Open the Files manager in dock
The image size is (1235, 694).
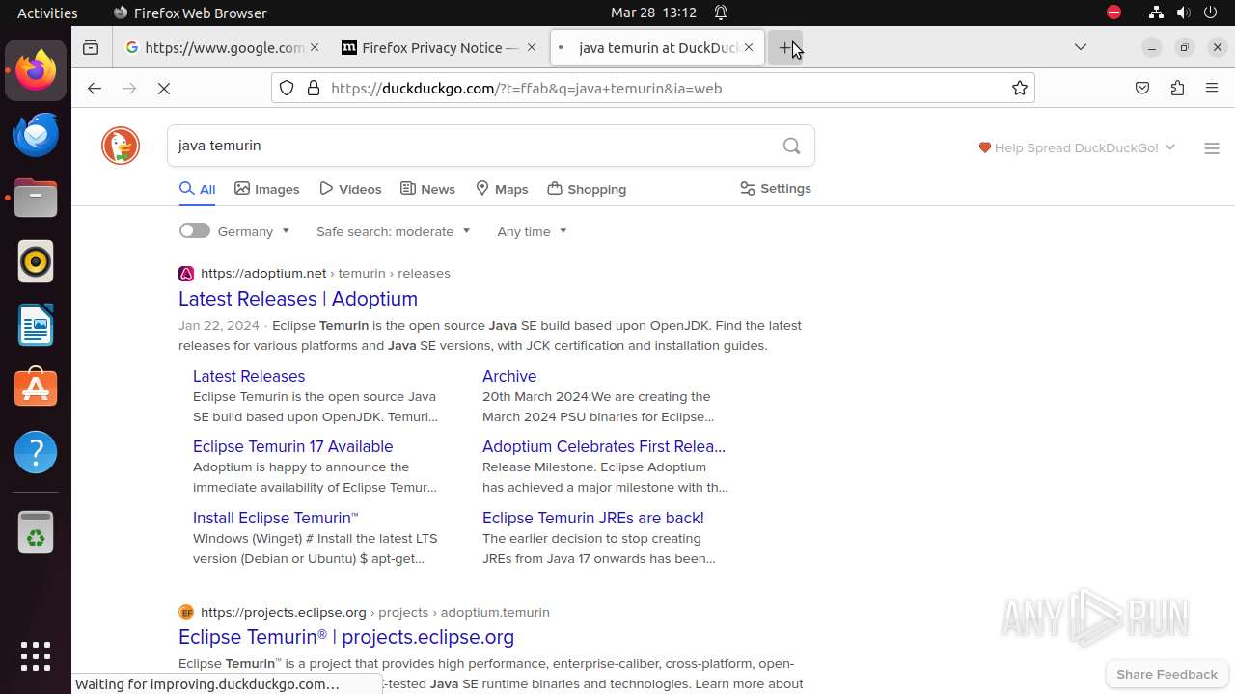point(36,198)
